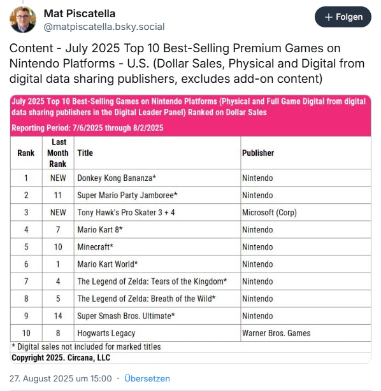Click the Mario Kart World title cell

[x=157, y=264]
